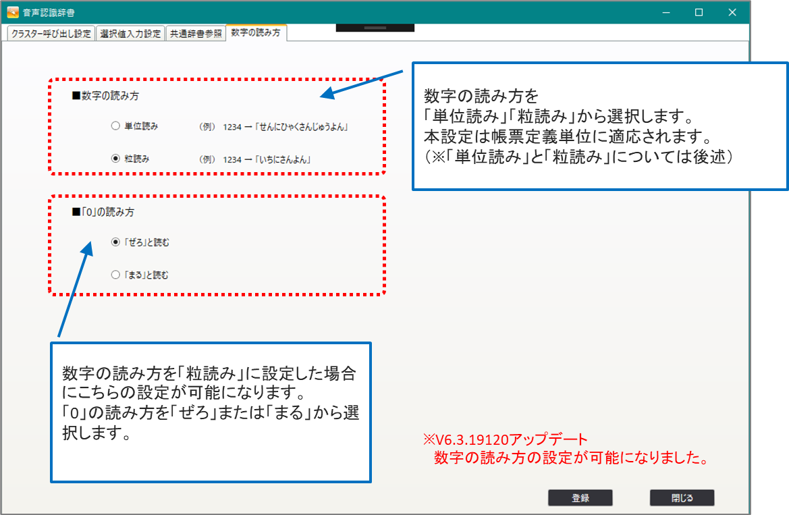
Task: Click the red V6.3.19120アップデート note
Action: coord(506,439)
